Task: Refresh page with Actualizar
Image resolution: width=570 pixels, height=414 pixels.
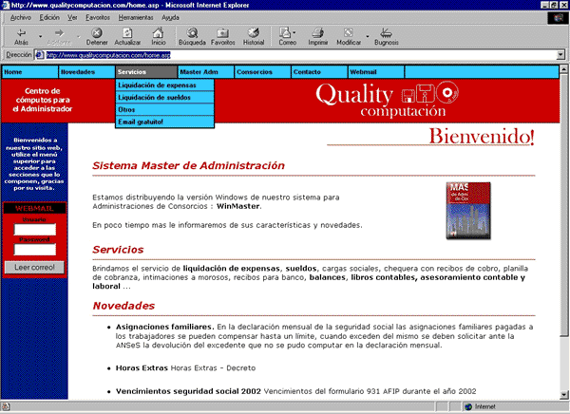Action: 127,37
